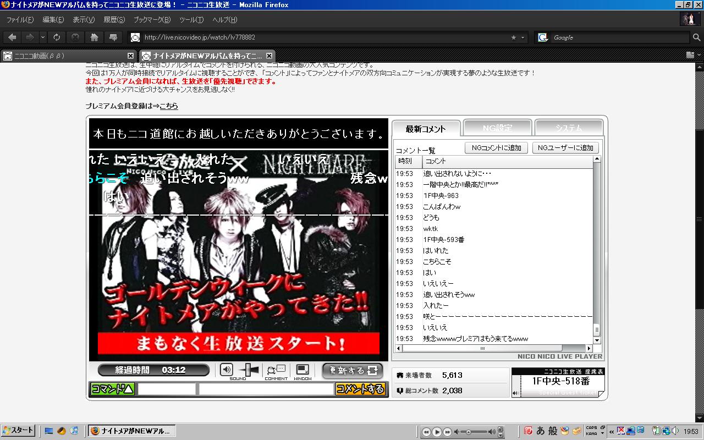Open the ヘルプ(H) menu
The height and width of the screenshot is (440, 704).
[x=225, y=20]
